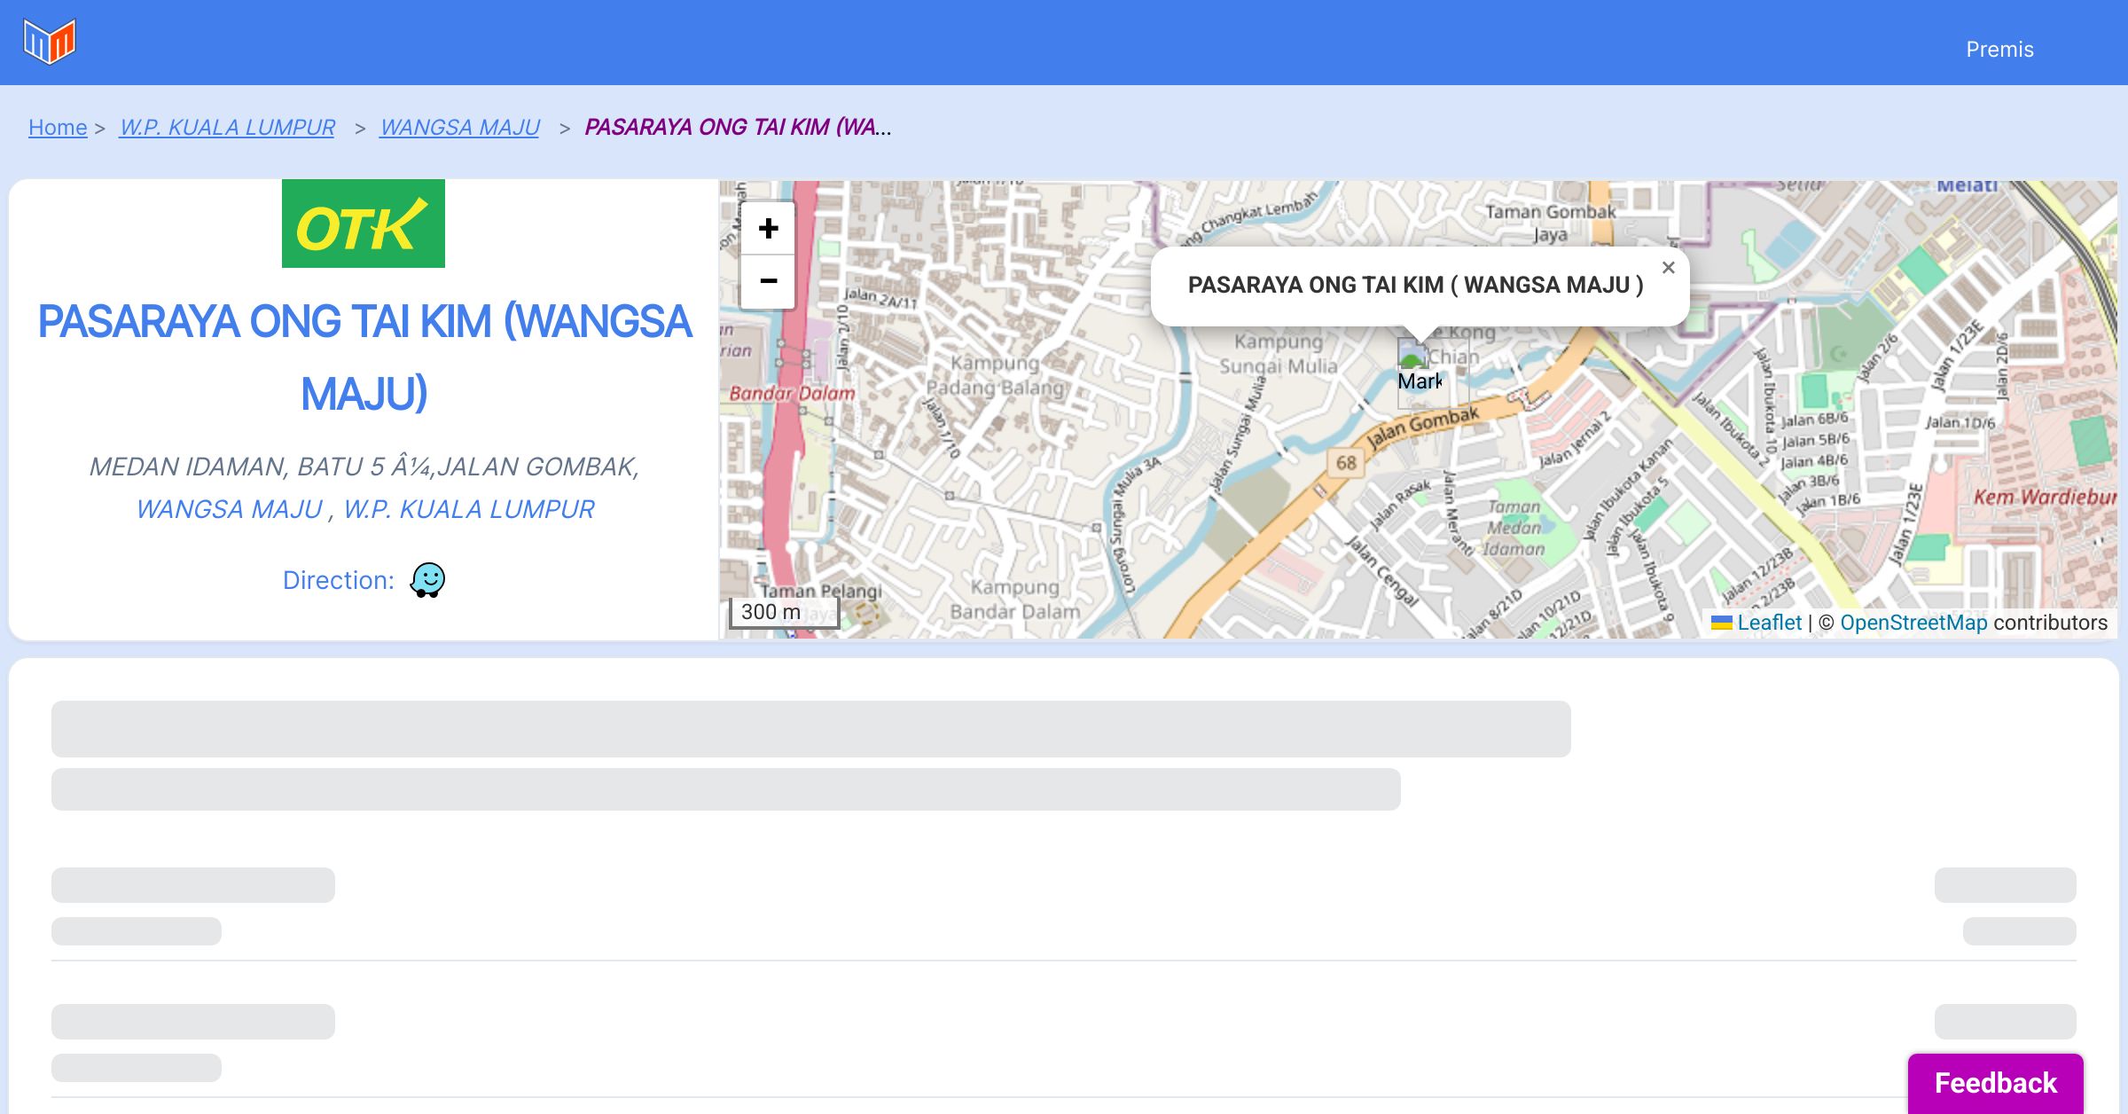Open Waze direction icon
This screenshot has height=1114, width=2128.
coord(427,580)
